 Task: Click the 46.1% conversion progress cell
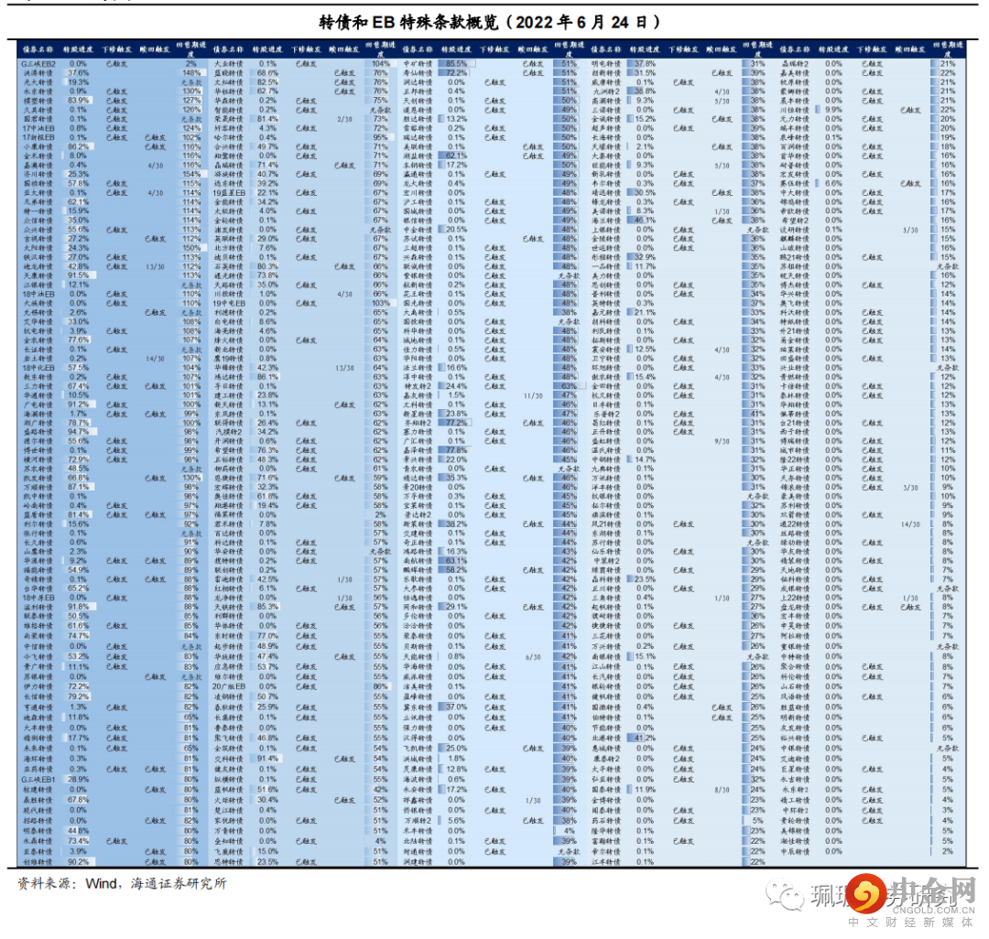pos(646,221)
